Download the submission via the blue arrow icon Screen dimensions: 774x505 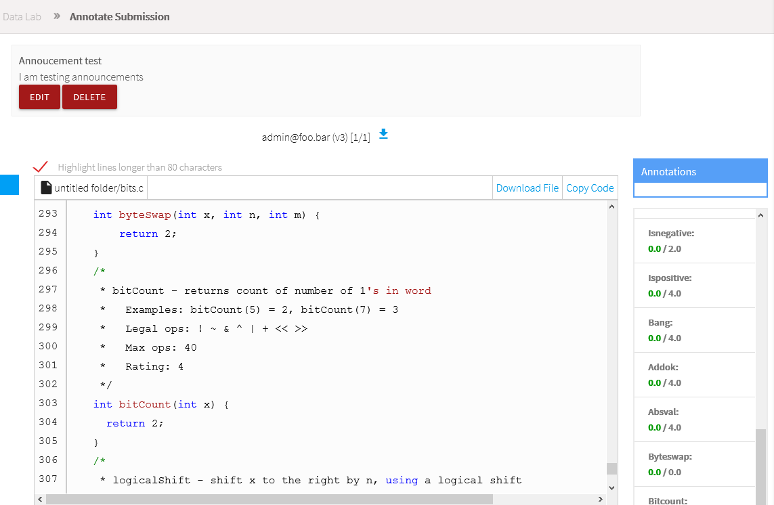(x=383, y=135)
